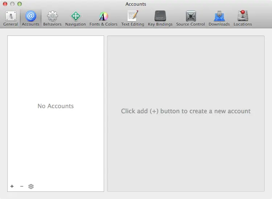Close the Accounts preferences window
The width and height of the screenshot is (272, 199).
(5, 4)
